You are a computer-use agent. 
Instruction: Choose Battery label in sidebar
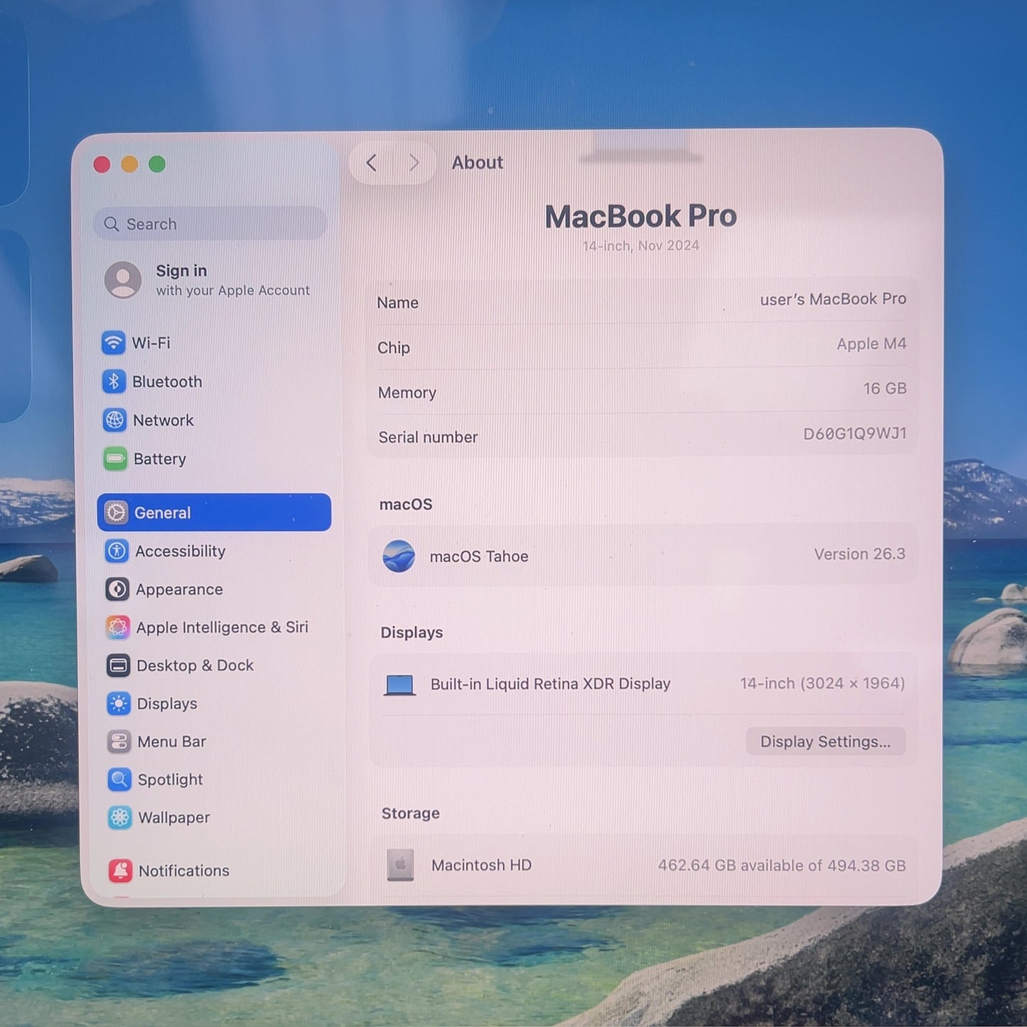coord(160,459)
